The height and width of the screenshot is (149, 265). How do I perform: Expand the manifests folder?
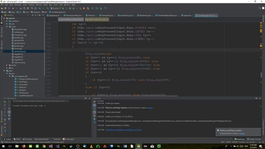(x=7, y=21)
